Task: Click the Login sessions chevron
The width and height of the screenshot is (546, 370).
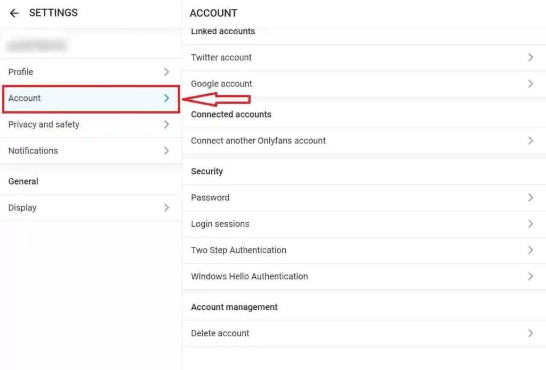Action: (531, 224)
